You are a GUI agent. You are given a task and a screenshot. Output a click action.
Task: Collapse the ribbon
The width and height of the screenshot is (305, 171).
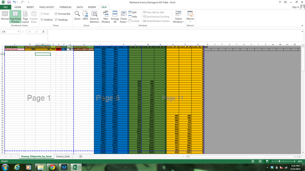(302, 25)
